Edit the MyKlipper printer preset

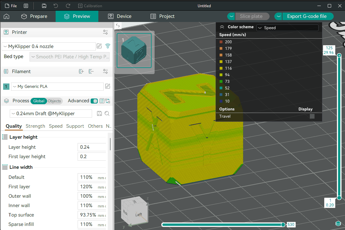point(99,46)
